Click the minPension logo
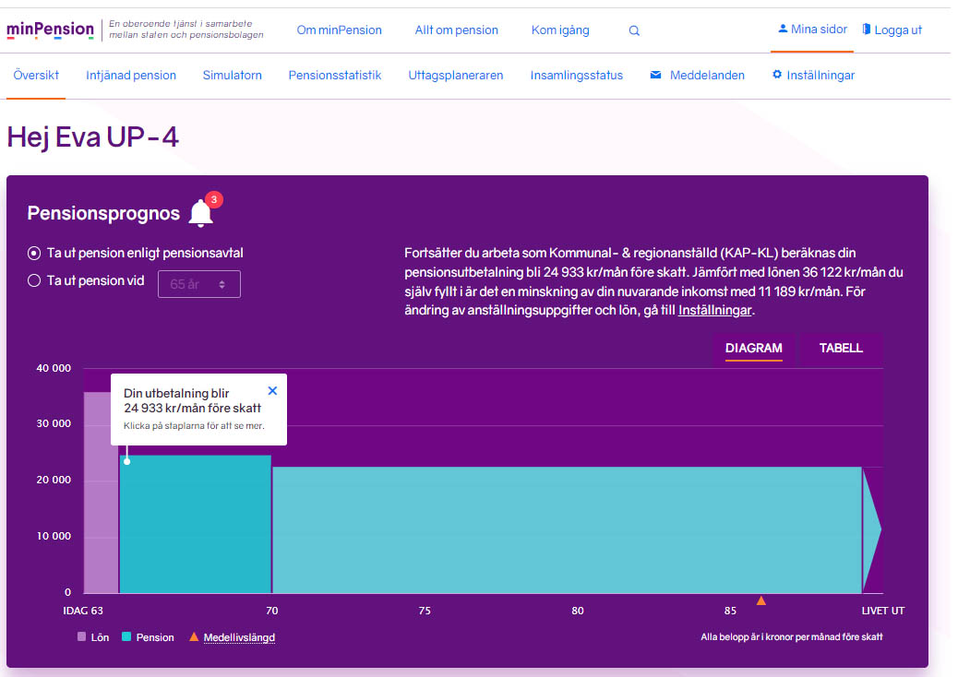The image size is (958, 677). click(x=50, y=30)
